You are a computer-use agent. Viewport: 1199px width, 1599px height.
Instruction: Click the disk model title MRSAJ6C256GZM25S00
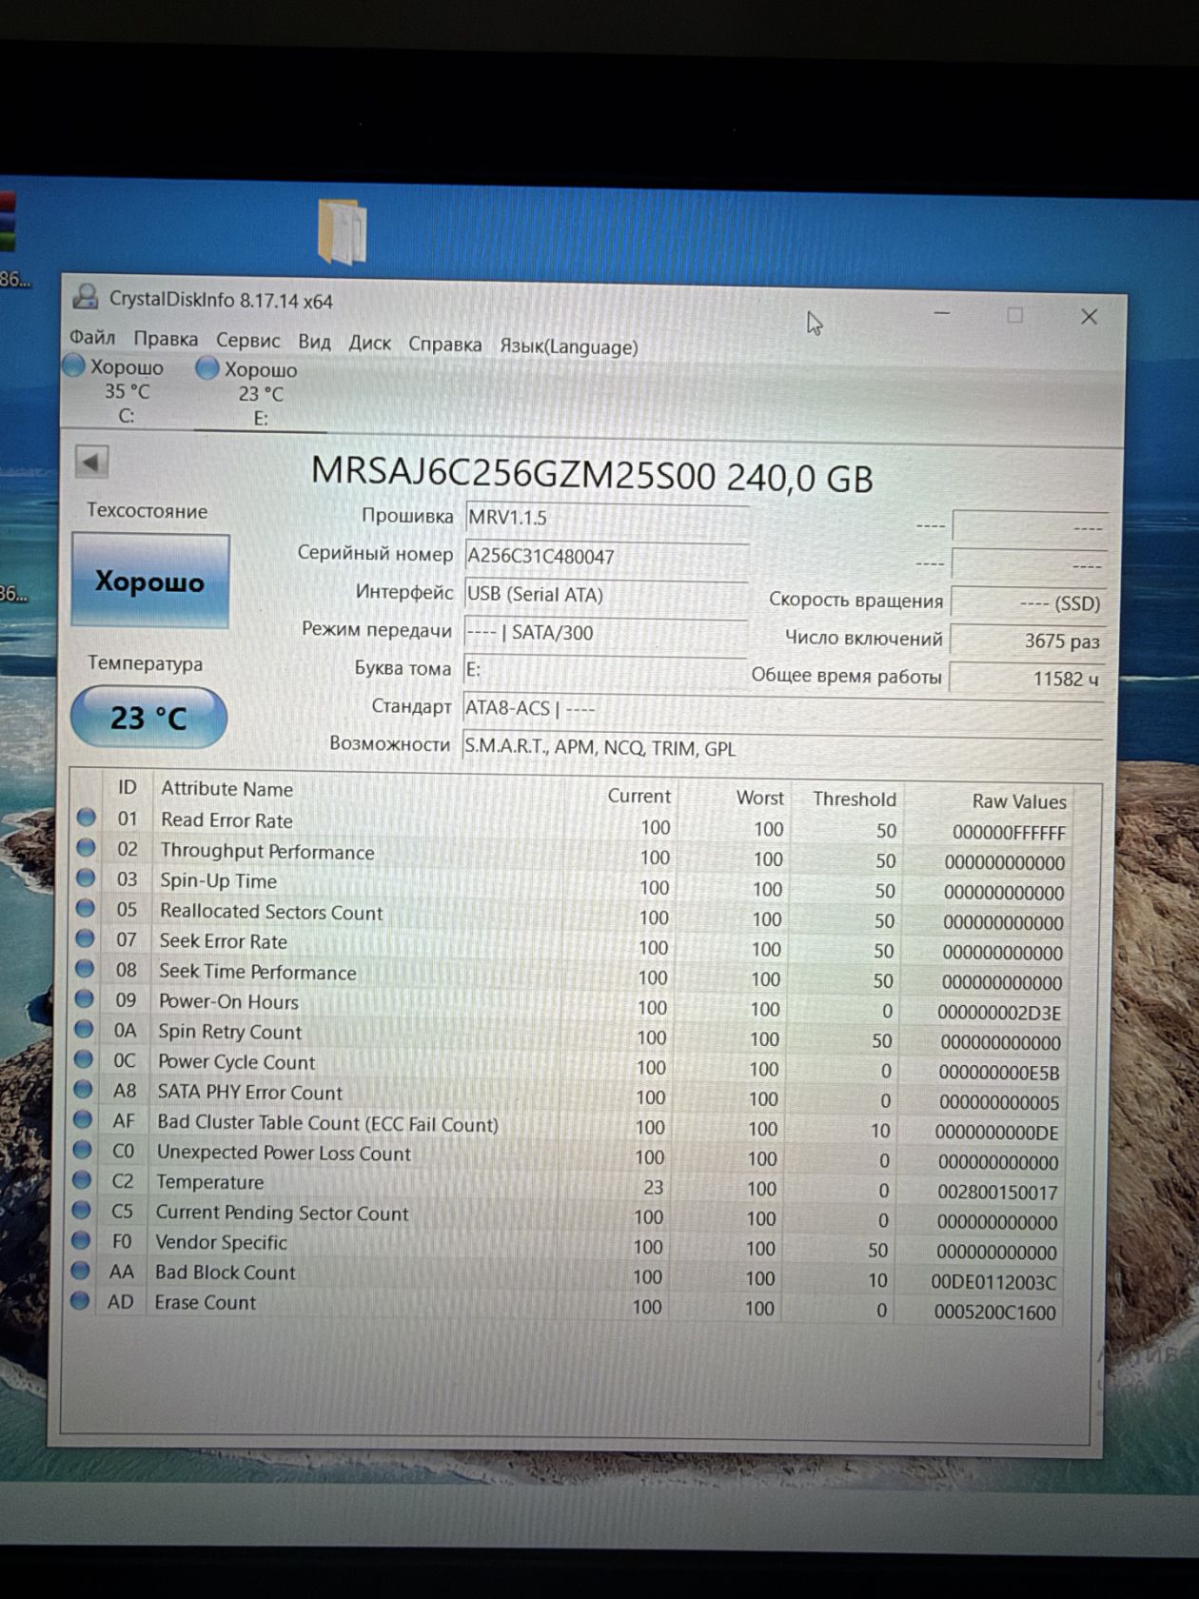[512, 473]
